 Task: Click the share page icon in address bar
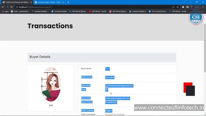pos(173,7)
